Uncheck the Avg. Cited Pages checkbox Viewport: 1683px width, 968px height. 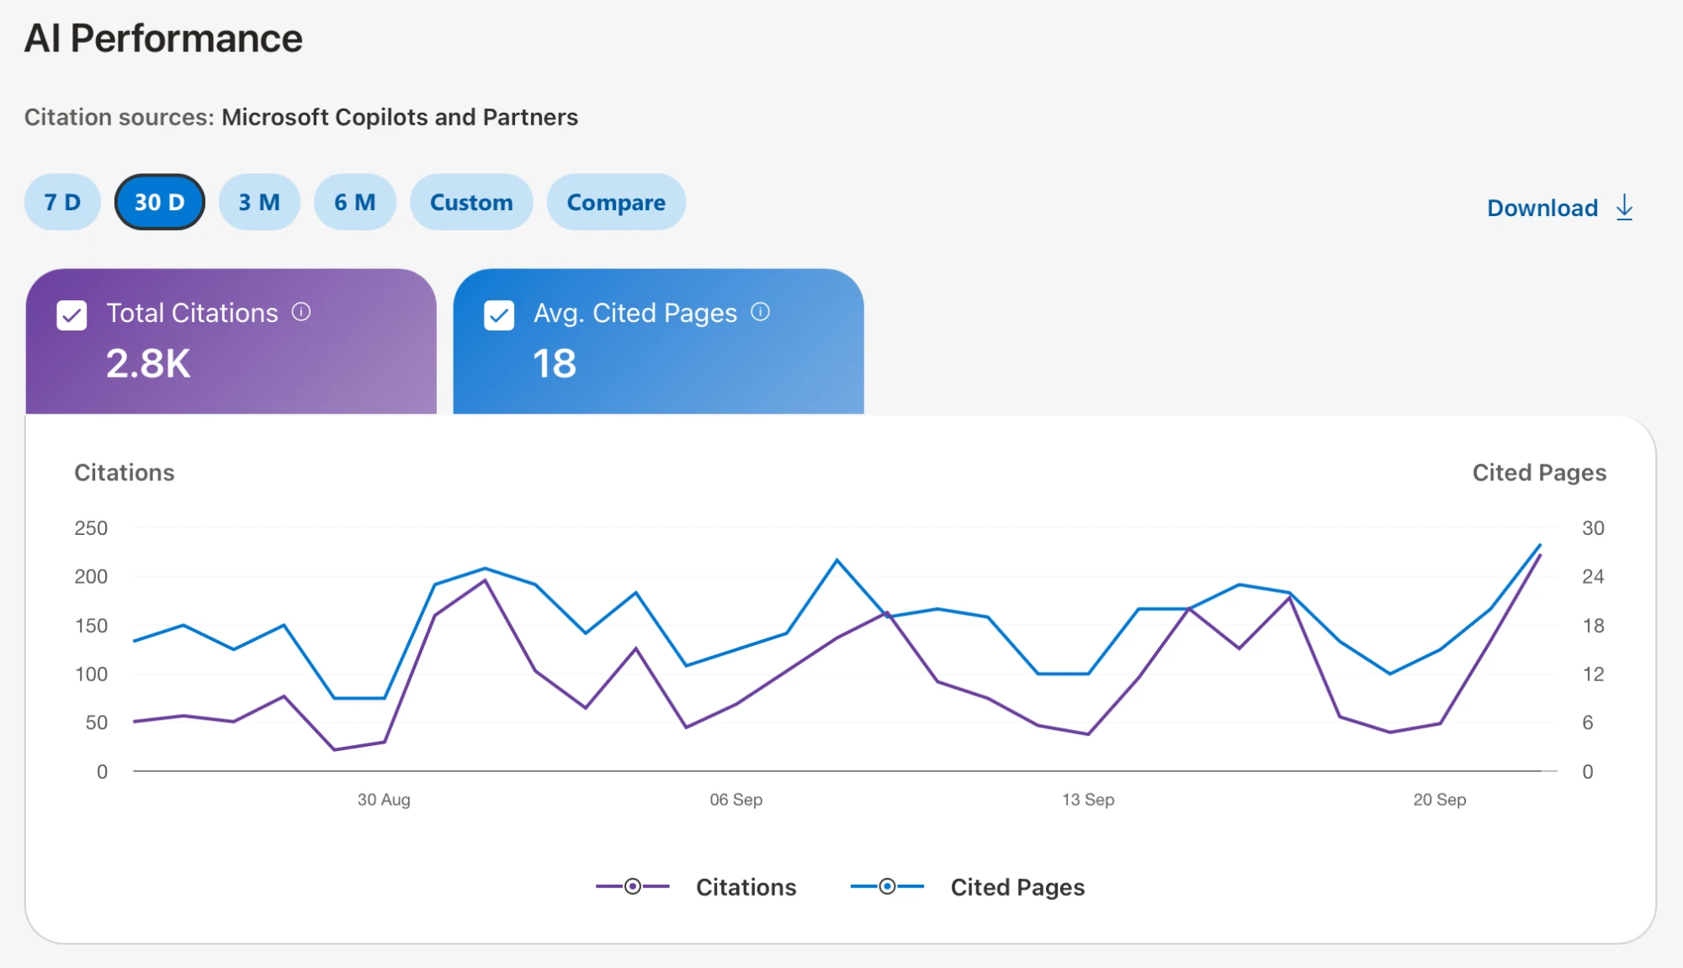[499, 315]
